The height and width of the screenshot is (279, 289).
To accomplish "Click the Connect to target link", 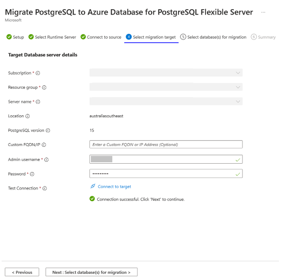I will click(115, 186).
